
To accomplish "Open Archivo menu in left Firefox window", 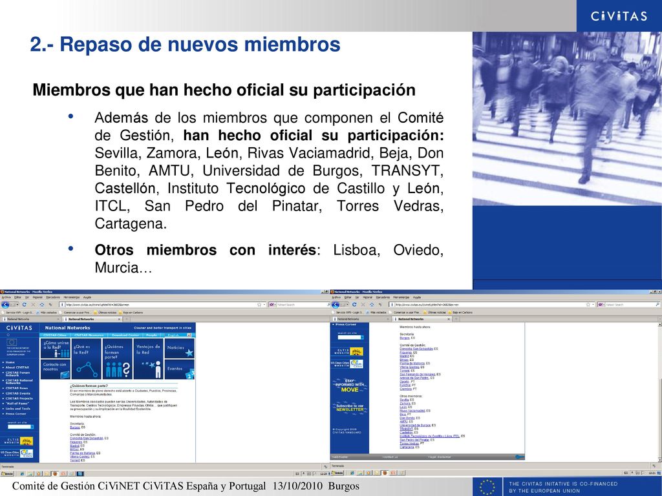I will pyautogui.click(x=6, y=297).
